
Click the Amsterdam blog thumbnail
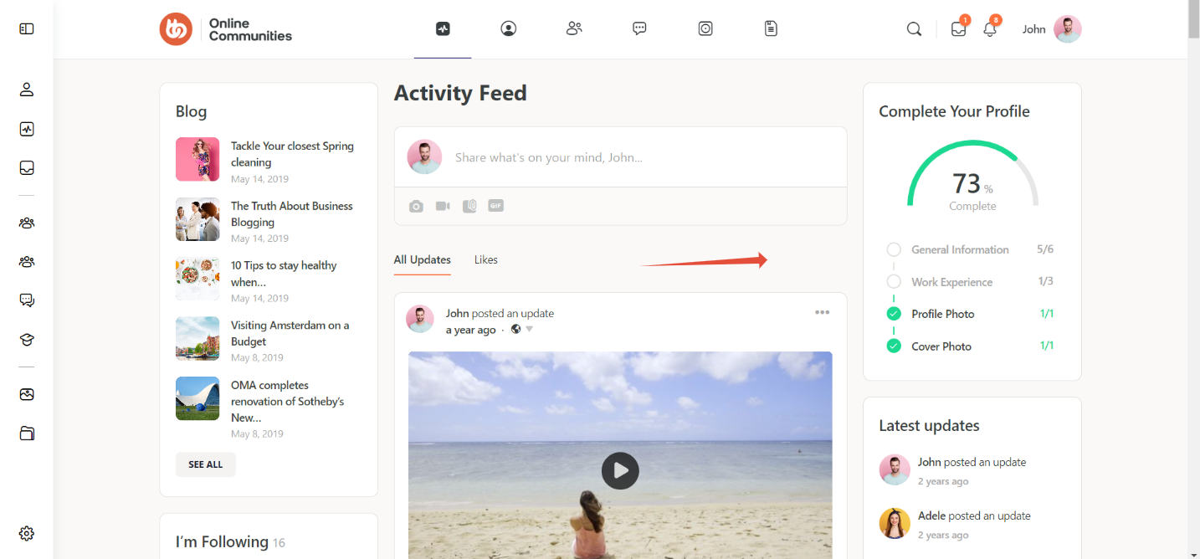pyautogui.click(x=197, y=338)
